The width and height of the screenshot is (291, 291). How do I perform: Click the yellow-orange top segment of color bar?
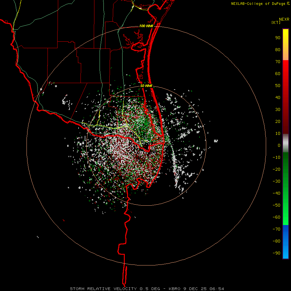point(286,45)
